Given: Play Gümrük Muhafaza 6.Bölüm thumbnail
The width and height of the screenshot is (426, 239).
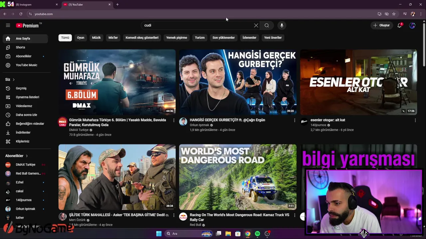Looking at the screenshot, I should click(117, 82).
